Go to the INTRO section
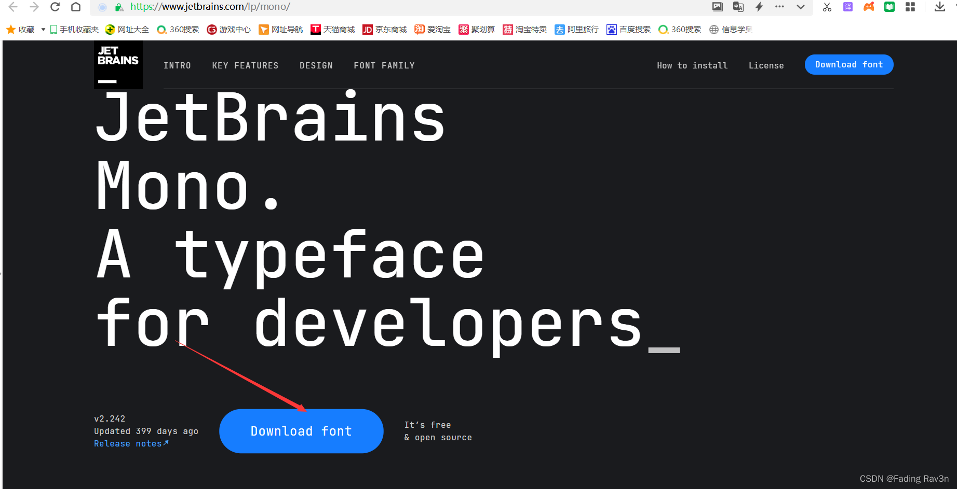 [x=177, y=65]
